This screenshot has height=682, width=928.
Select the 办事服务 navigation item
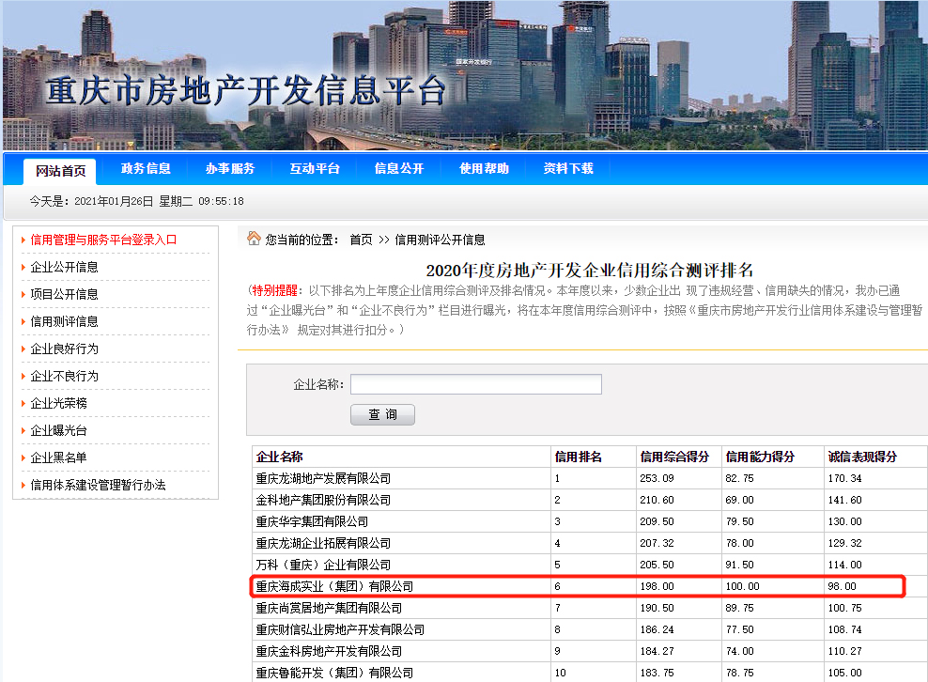coord(230,169)
